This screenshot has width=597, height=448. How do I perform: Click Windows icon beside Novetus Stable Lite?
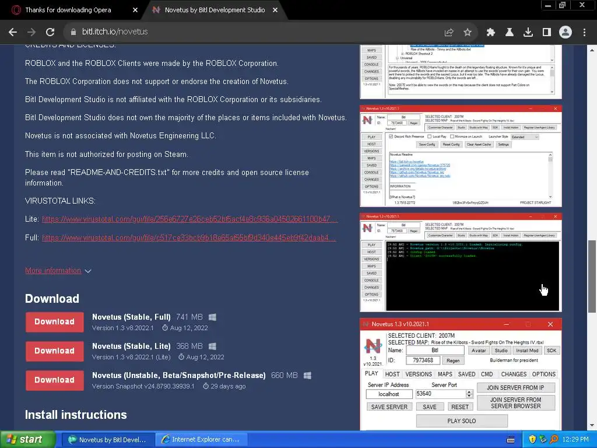click(x=212, y=346)
